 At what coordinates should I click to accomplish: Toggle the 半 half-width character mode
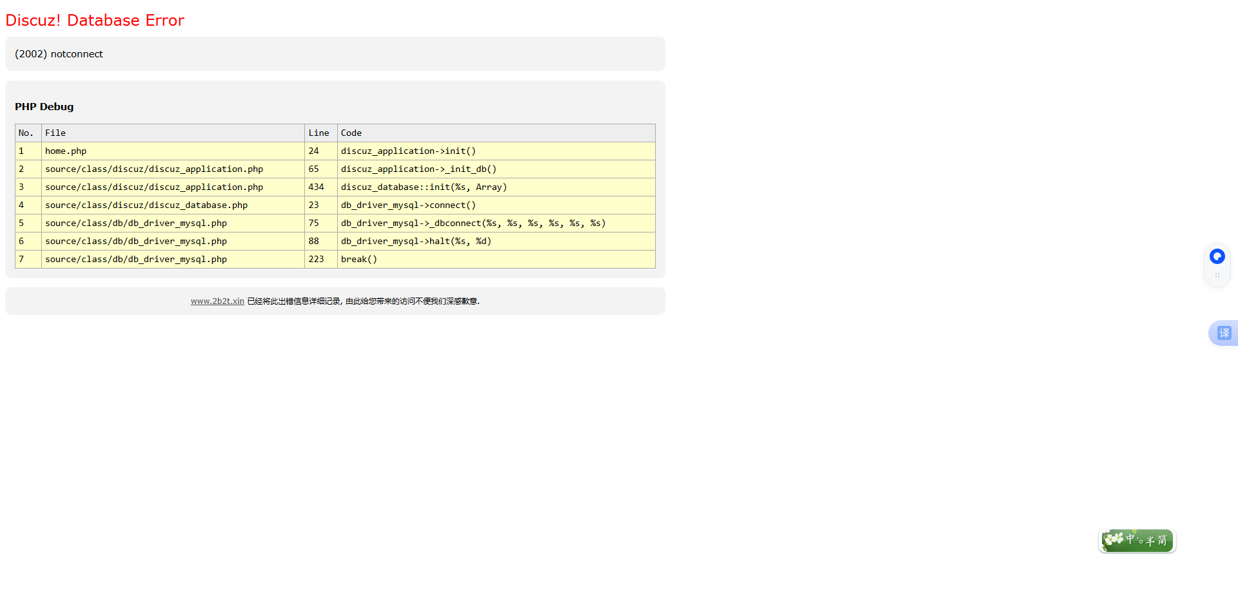(x=1150, y=540)
